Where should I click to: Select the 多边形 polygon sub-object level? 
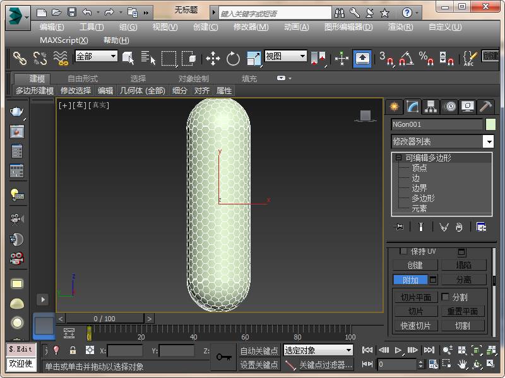click(x=423, y=198)
